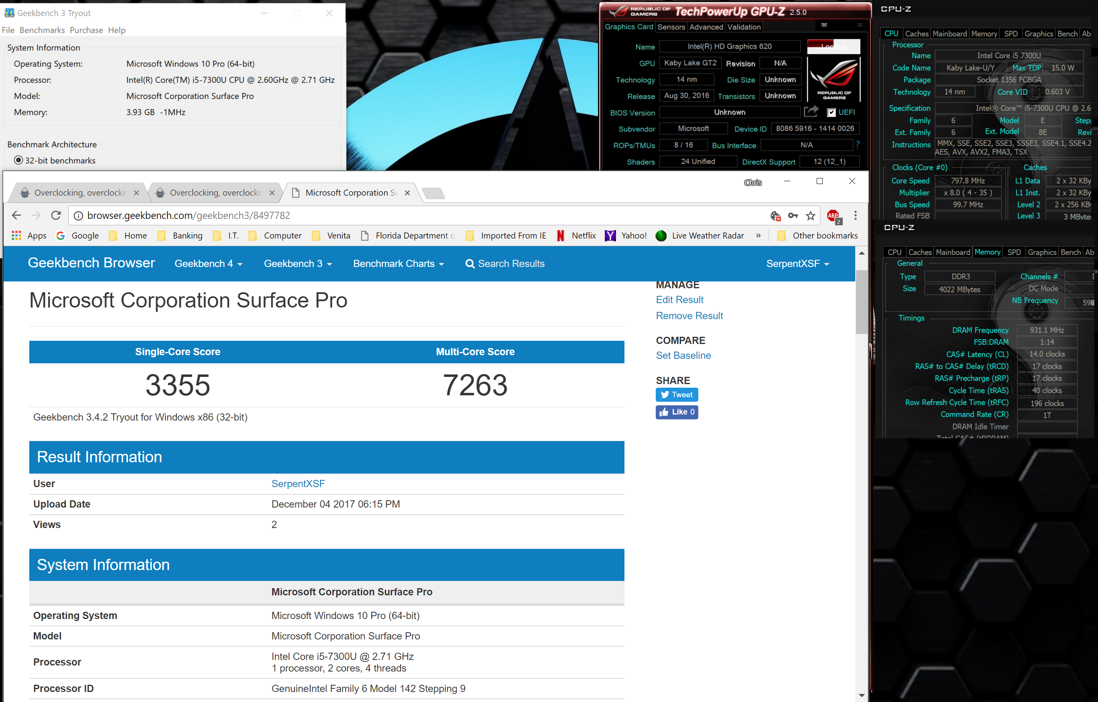
Task: Open the SerpentXSF user dropdown
Action: (797, 263)
